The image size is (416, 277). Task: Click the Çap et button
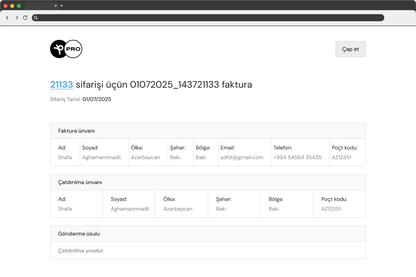(x=350, y=49)
